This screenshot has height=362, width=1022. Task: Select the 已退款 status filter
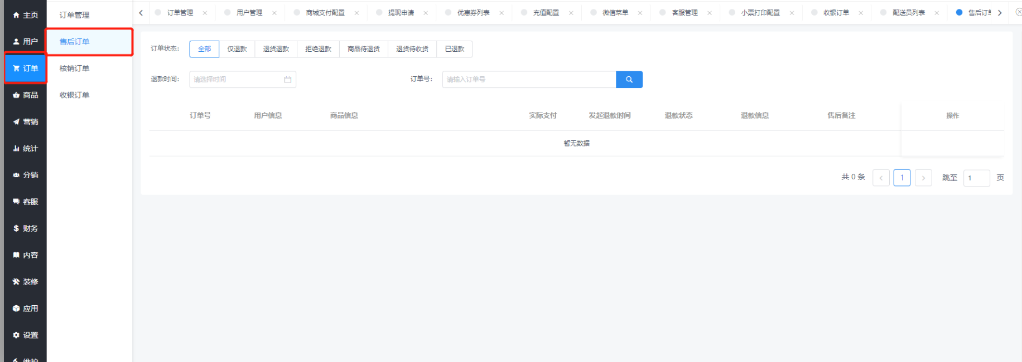click(x=454, y=49)
